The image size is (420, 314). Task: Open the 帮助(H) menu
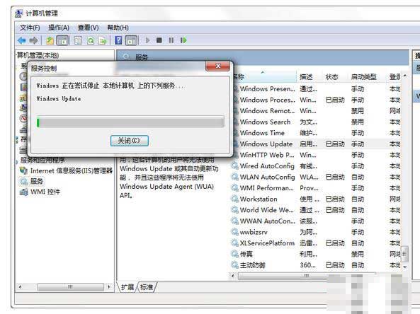click(x=118, y=28)
